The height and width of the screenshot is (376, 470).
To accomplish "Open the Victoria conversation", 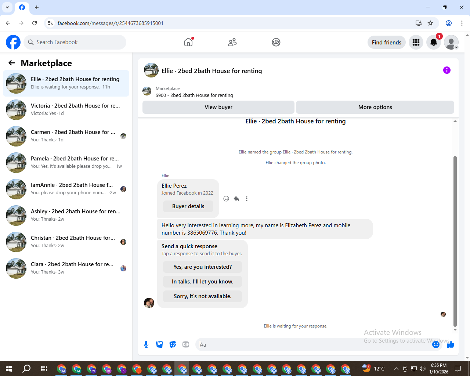I will tap(66, 110).
